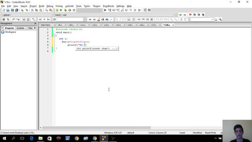This screenshot has height=142, width=252.
Task: Build and run the program
Action: (x=65, y=10)
